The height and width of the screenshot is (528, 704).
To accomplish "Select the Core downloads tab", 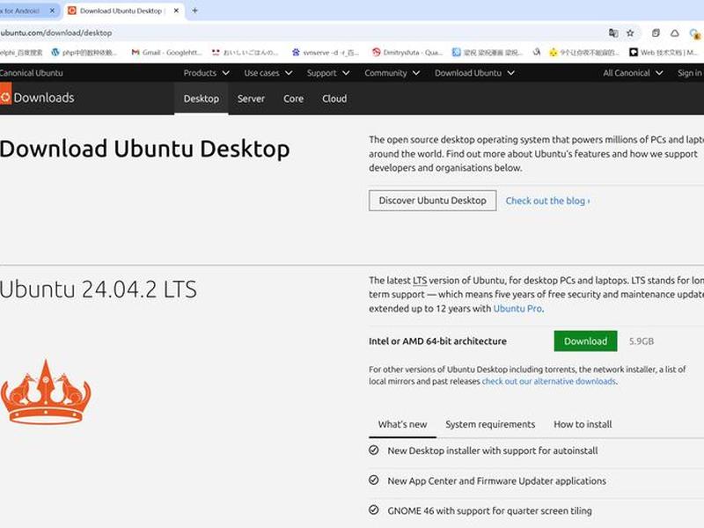I will click(x=293, y=99).
